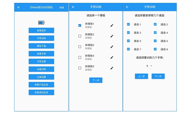Edit 新模板3 with pencil icon

(x=112, y=47)
